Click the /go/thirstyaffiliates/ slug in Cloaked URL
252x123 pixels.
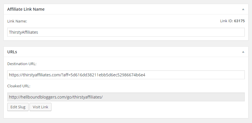click(83, 97)
